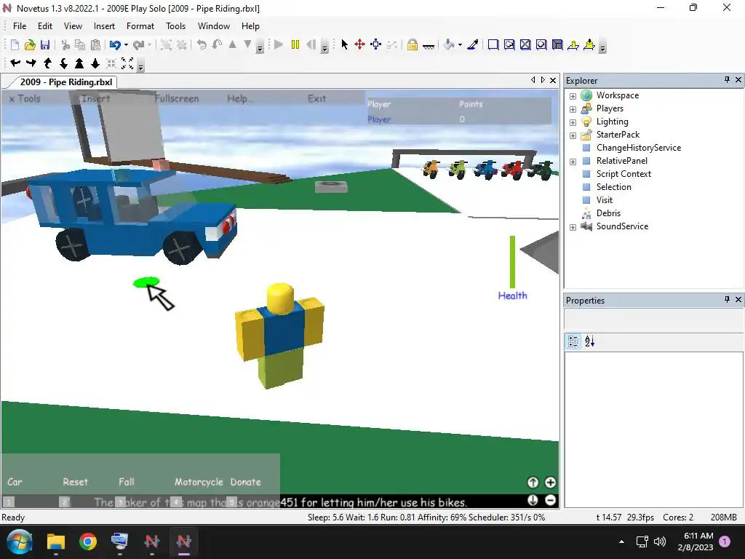Screen dimensions: 745x559
Task: Expand the StarterPack tree node
Action: click(x=573, y=135)
